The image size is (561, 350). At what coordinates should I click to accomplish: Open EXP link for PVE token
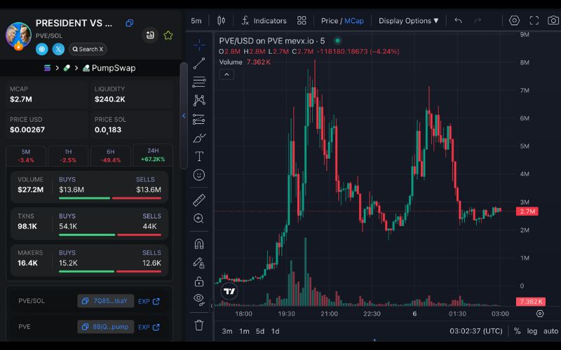pos(149,327)
